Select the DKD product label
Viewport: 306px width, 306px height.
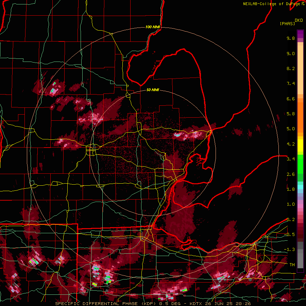(x=299, y=20)
